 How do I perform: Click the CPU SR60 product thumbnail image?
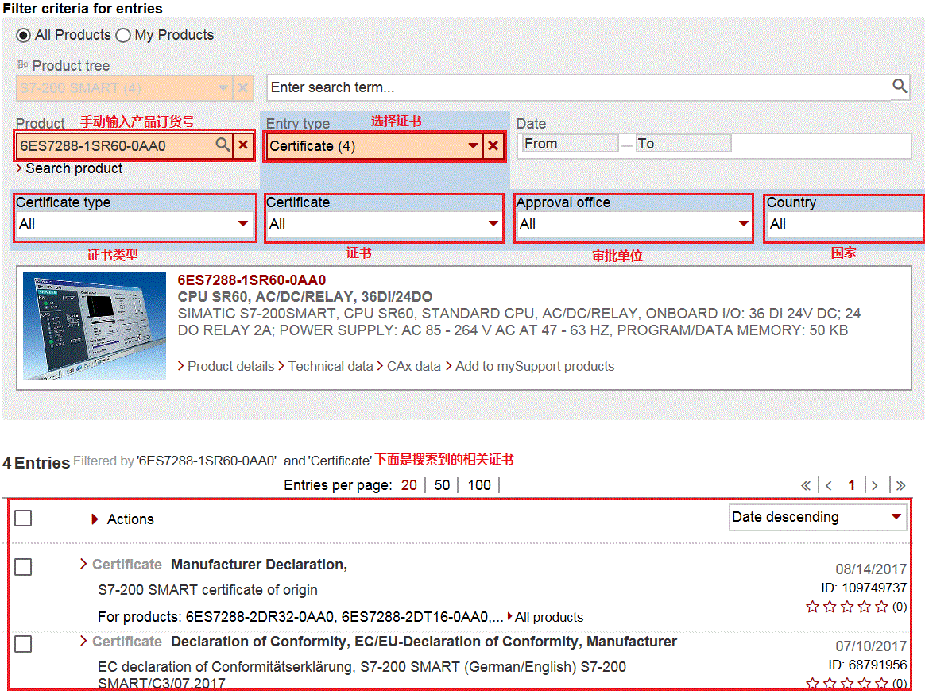95,326
